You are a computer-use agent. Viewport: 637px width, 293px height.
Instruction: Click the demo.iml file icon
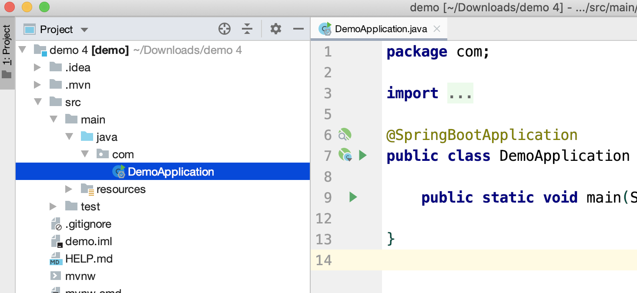[57, 241]
